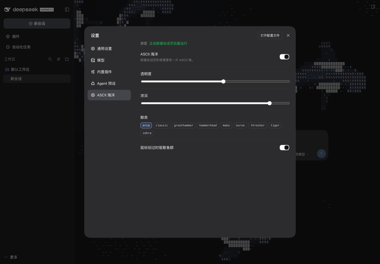The image size is (380, 264).
Task: Click the 浓淡 slider handle
Action: tap(269, 103)
